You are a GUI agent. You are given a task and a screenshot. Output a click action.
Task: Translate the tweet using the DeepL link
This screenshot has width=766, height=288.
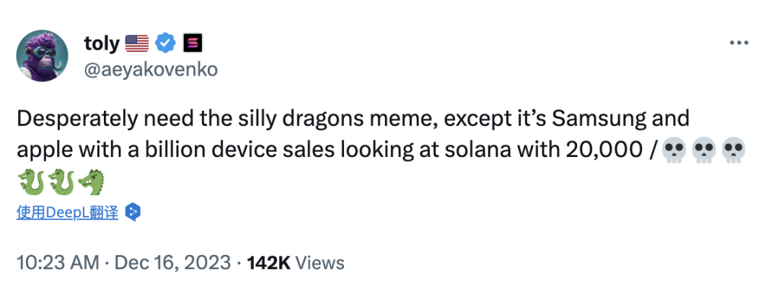(x=67, y=212)
